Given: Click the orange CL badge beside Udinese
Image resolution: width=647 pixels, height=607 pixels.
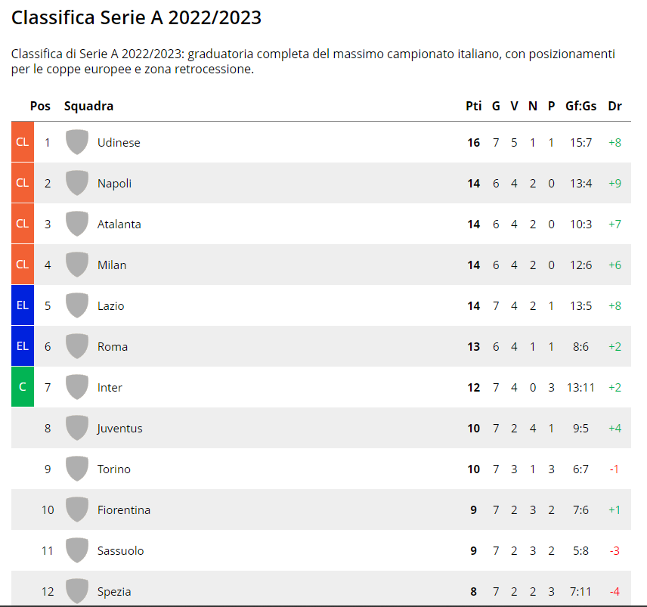Looking at the screenshot, I should [22, 142].
